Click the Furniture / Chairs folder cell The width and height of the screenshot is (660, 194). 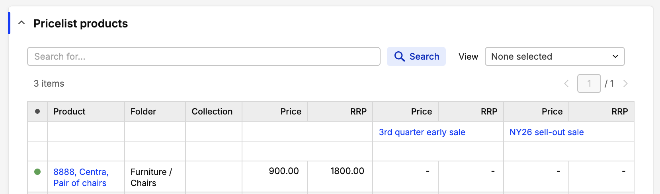point(155,177)
